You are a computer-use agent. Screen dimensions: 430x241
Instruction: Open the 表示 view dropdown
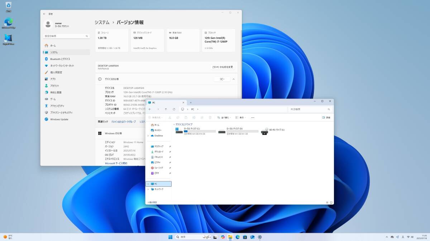tap(241, 117)
